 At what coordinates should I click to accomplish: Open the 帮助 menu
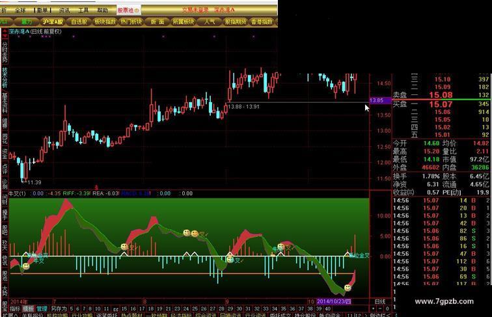[103, 10]
